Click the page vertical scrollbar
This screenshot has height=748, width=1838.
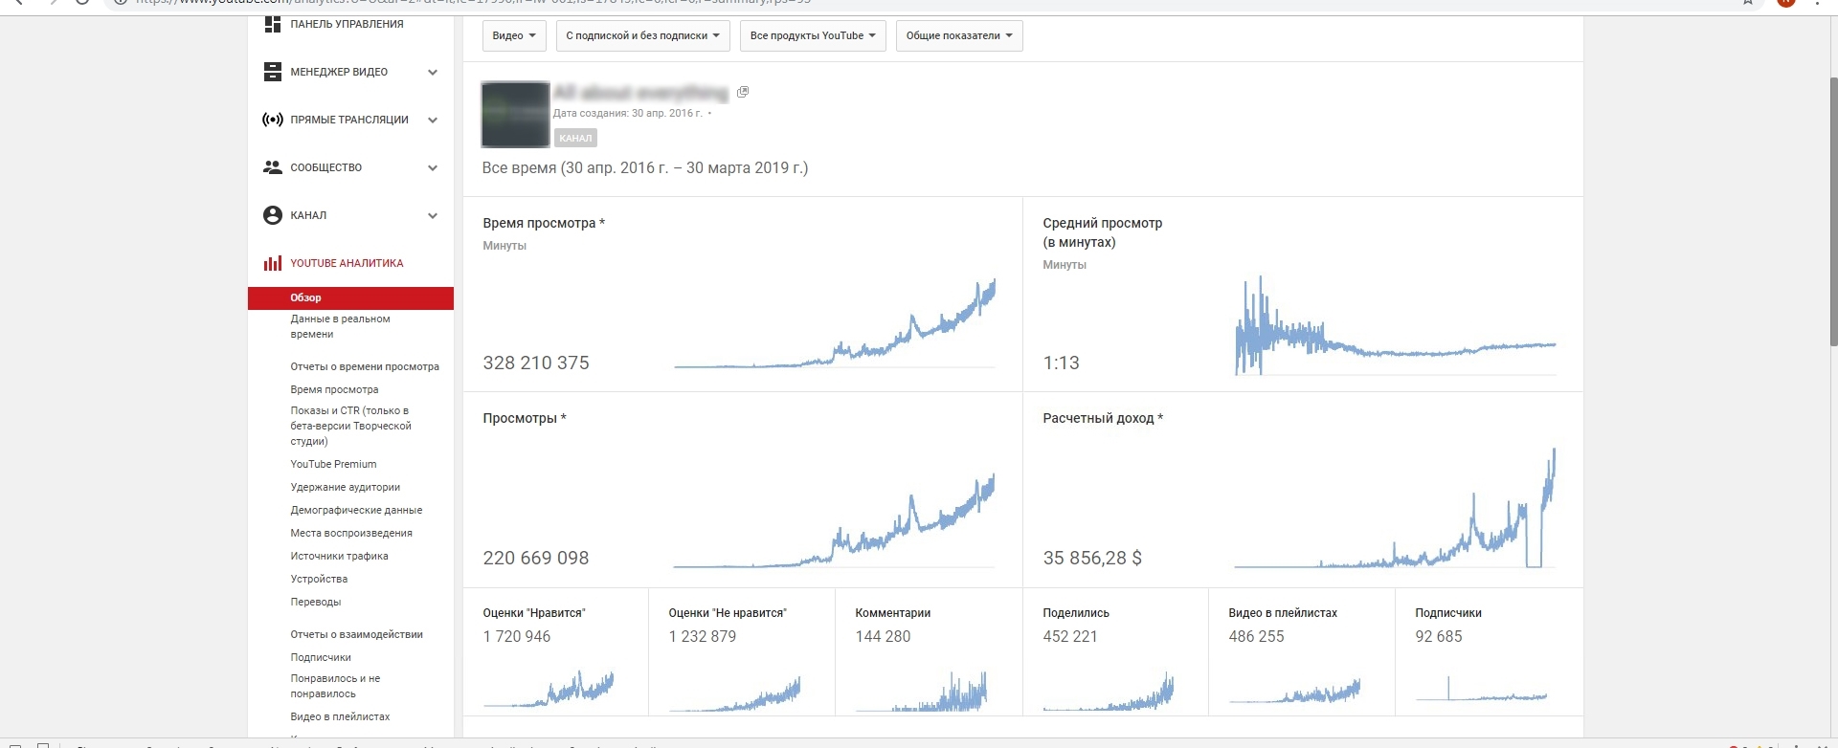(x=1833, y=210)
